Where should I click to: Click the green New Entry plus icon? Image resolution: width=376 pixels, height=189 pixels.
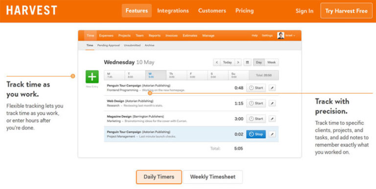point(92,77)
